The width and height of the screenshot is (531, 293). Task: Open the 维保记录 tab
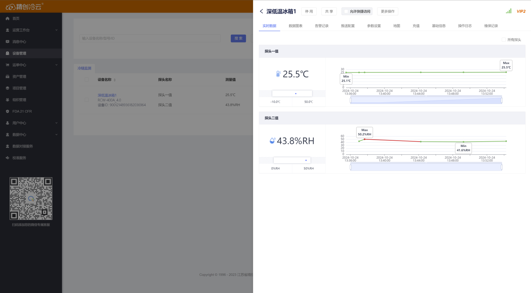[491, 26]
